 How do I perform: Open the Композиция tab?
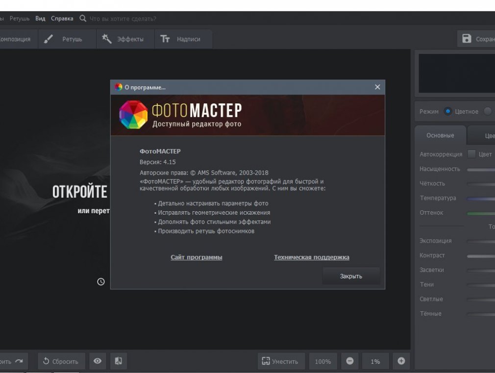click(18, 39)
